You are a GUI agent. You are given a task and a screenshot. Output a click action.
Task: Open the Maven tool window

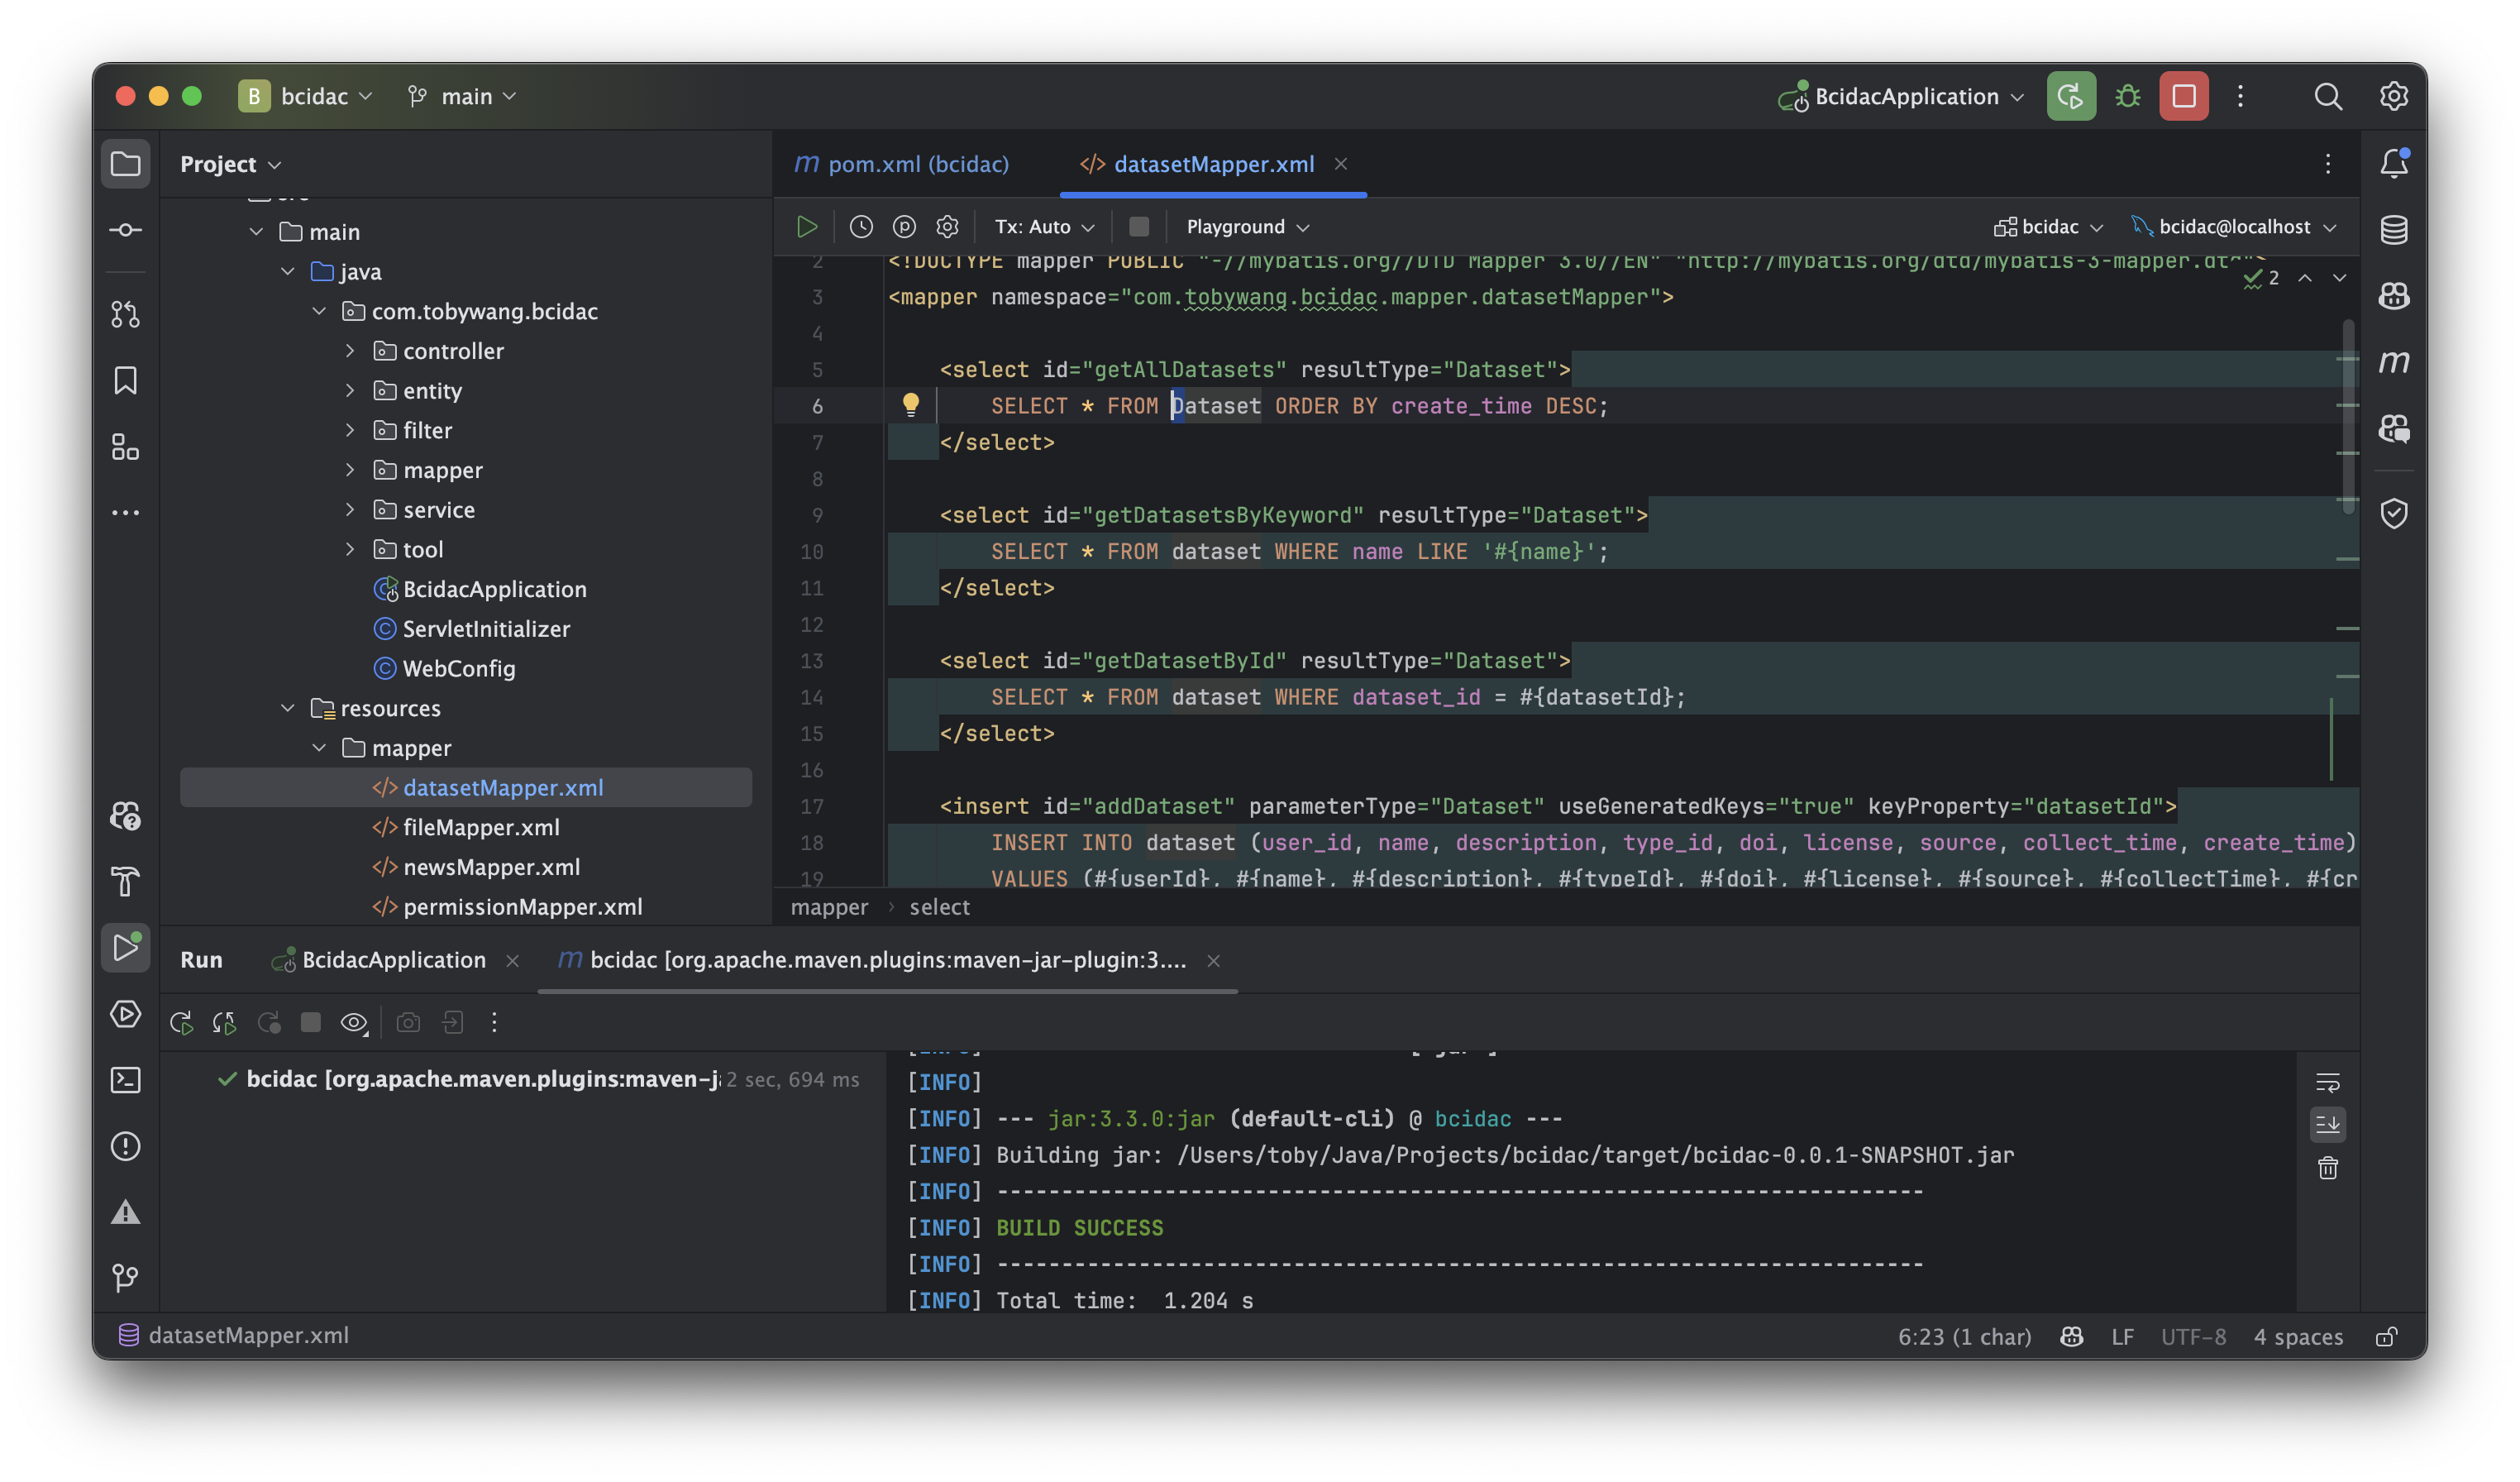[x=2394, y=362]
